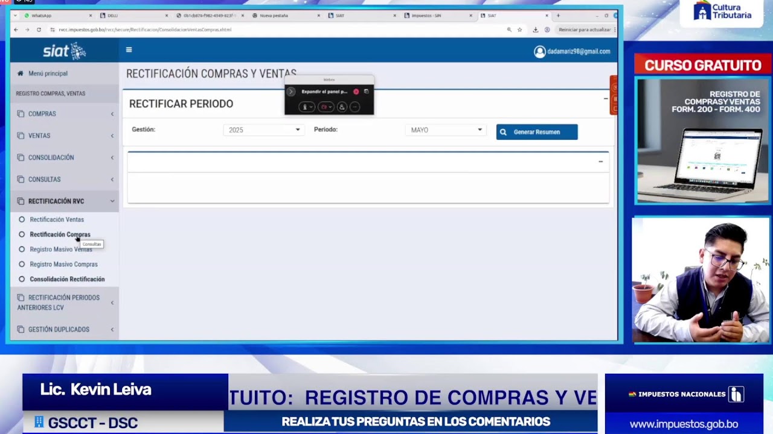
Task: Click the Webex camera options arrow
Action: click(330, 107)
